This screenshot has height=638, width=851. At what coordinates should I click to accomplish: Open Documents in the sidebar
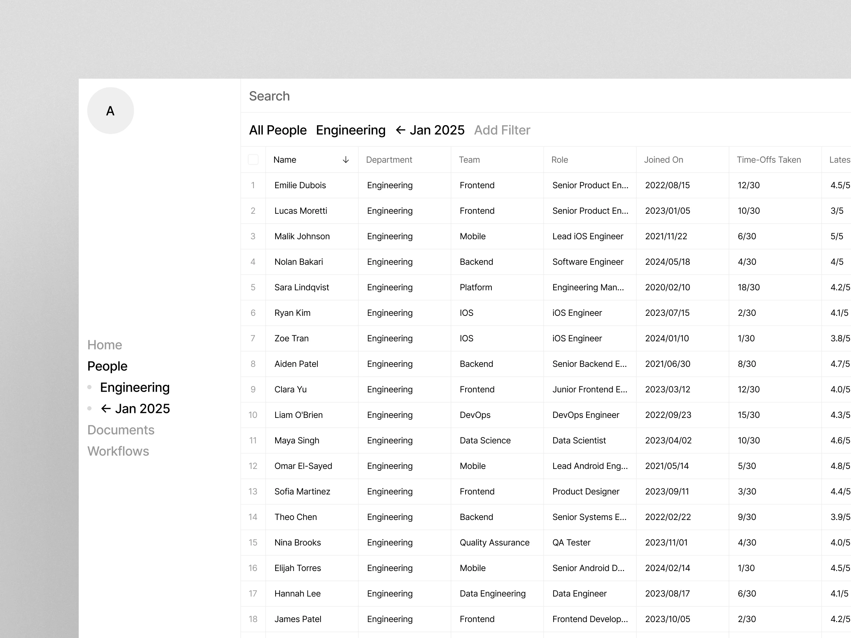[121, 430]
